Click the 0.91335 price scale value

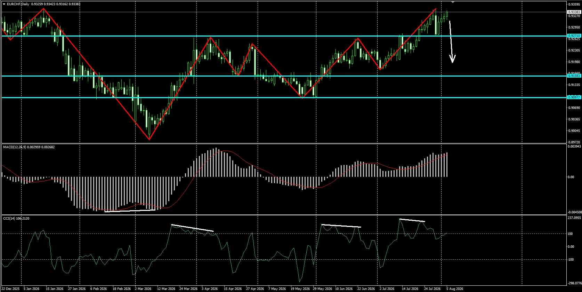coord(574,85)
